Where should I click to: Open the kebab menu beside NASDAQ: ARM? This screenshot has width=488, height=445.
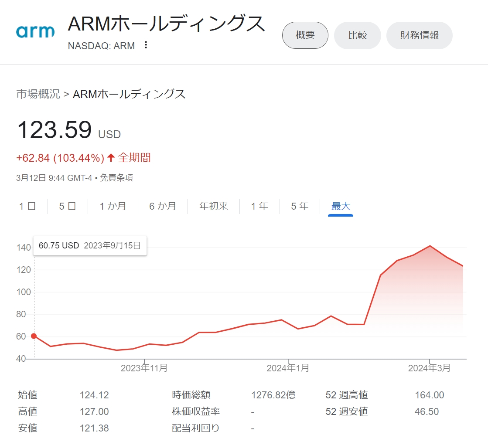point(146,45)
